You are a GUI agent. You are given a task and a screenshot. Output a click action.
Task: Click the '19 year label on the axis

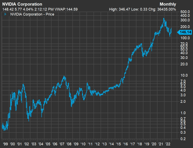click(x=147, y=144)
